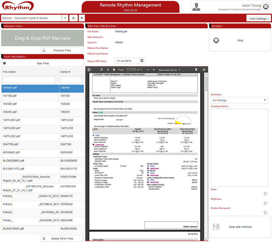Open the Summary Nil findings dropdown
Image resolution: width=272 pixels, height=243 pixels.
(x=239, y=100)
